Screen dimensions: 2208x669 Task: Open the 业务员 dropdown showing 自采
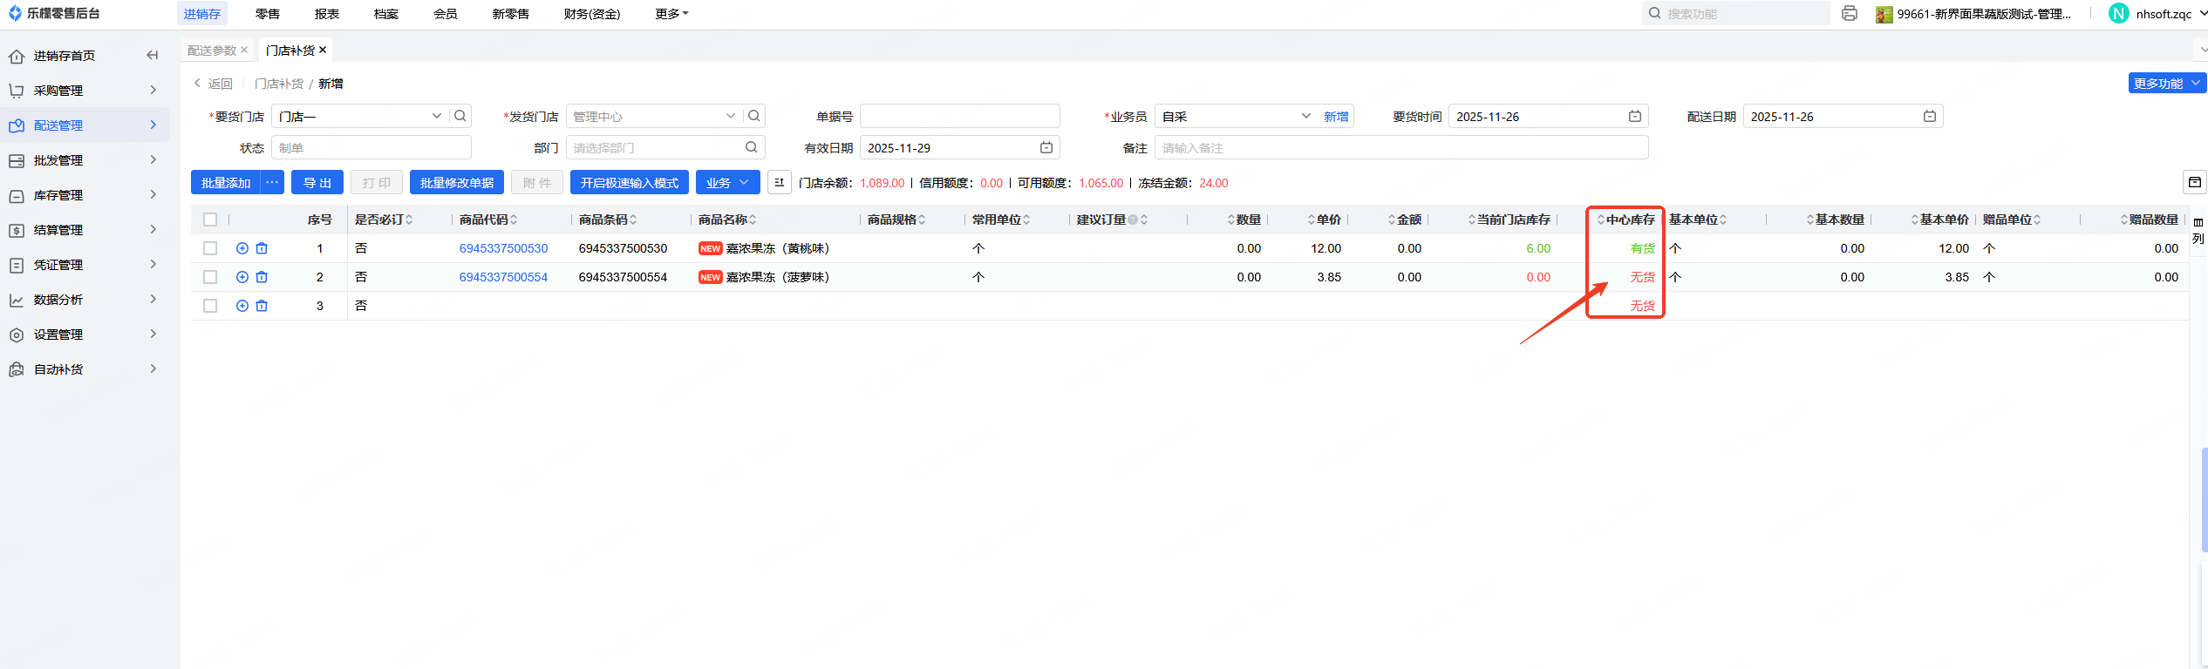pyautogui.click(x=1234, y=117)
